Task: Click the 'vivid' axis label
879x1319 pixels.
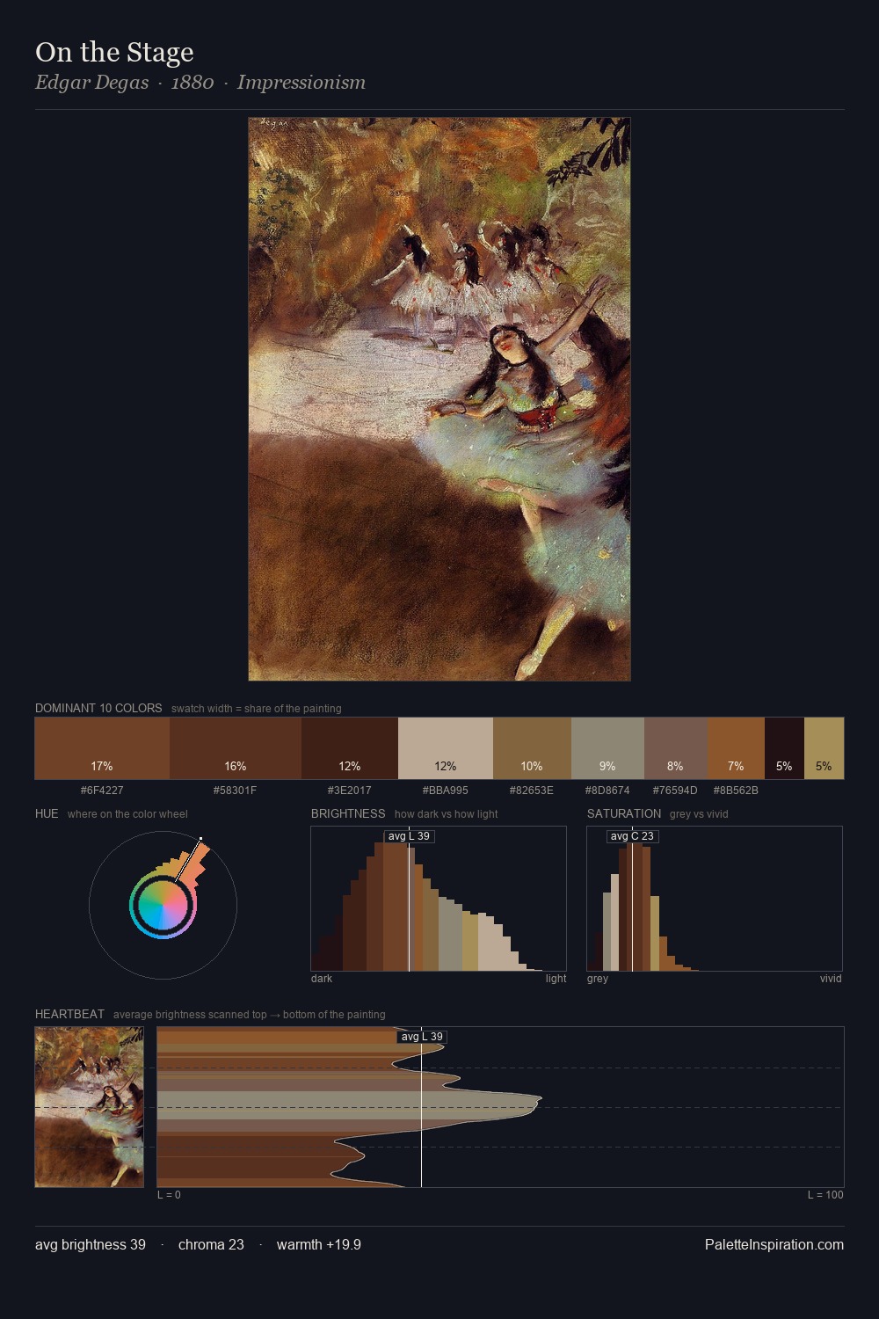Action: (x=831, y=979)
